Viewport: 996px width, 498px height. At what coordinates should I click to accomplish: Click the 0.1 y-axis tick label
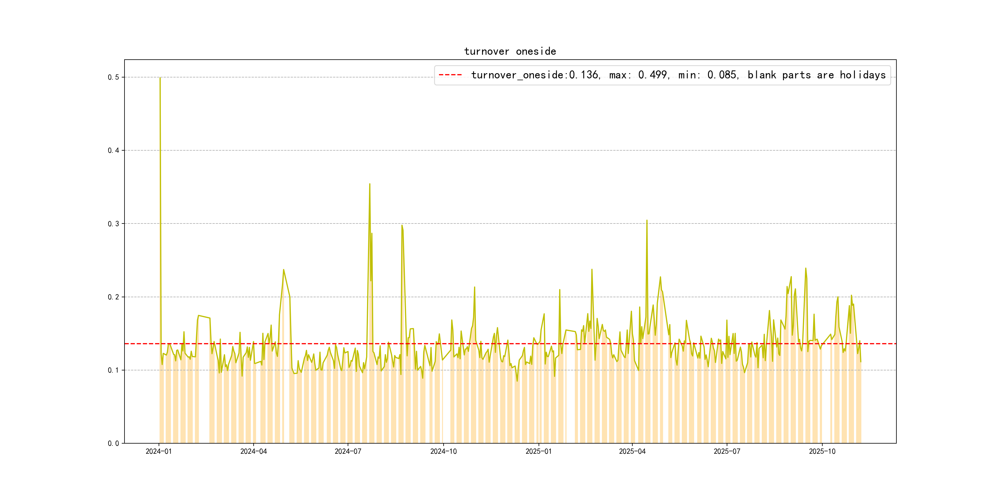coord(113,370)
